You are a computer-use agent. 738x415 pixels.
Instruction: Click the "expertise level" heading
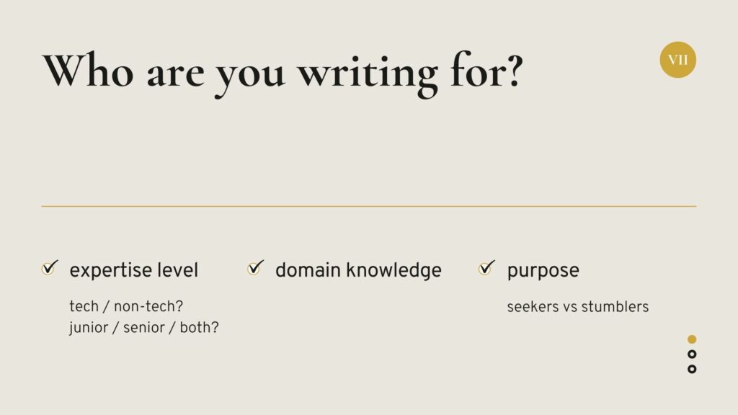pyautogui.click(x=133, y=270)
